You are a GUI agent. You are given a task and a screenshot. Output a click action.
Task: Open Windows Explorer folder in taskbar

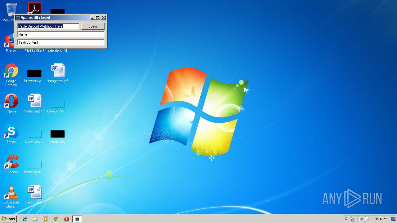click(x=35, y=219)
